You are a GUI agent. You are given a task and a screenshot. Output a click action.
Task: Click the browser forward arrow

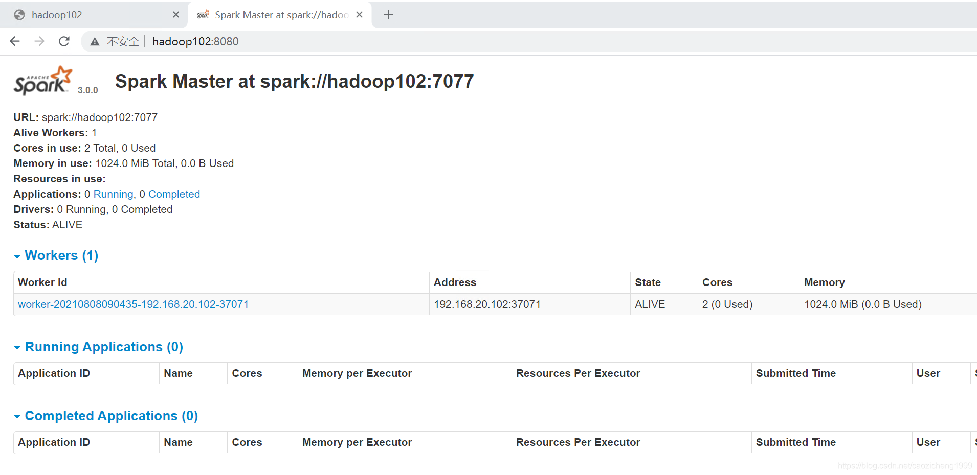(39, 41)
